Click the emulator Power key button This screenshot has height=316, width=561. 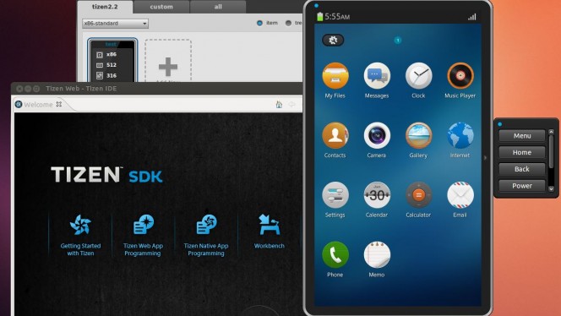522,186
